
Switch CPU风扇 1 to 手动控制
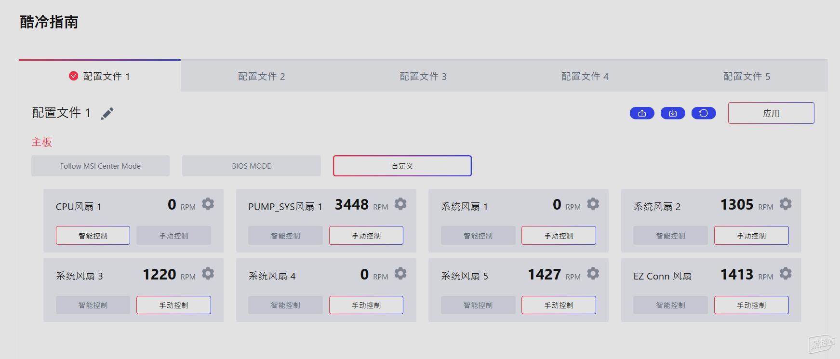[173, 236]
